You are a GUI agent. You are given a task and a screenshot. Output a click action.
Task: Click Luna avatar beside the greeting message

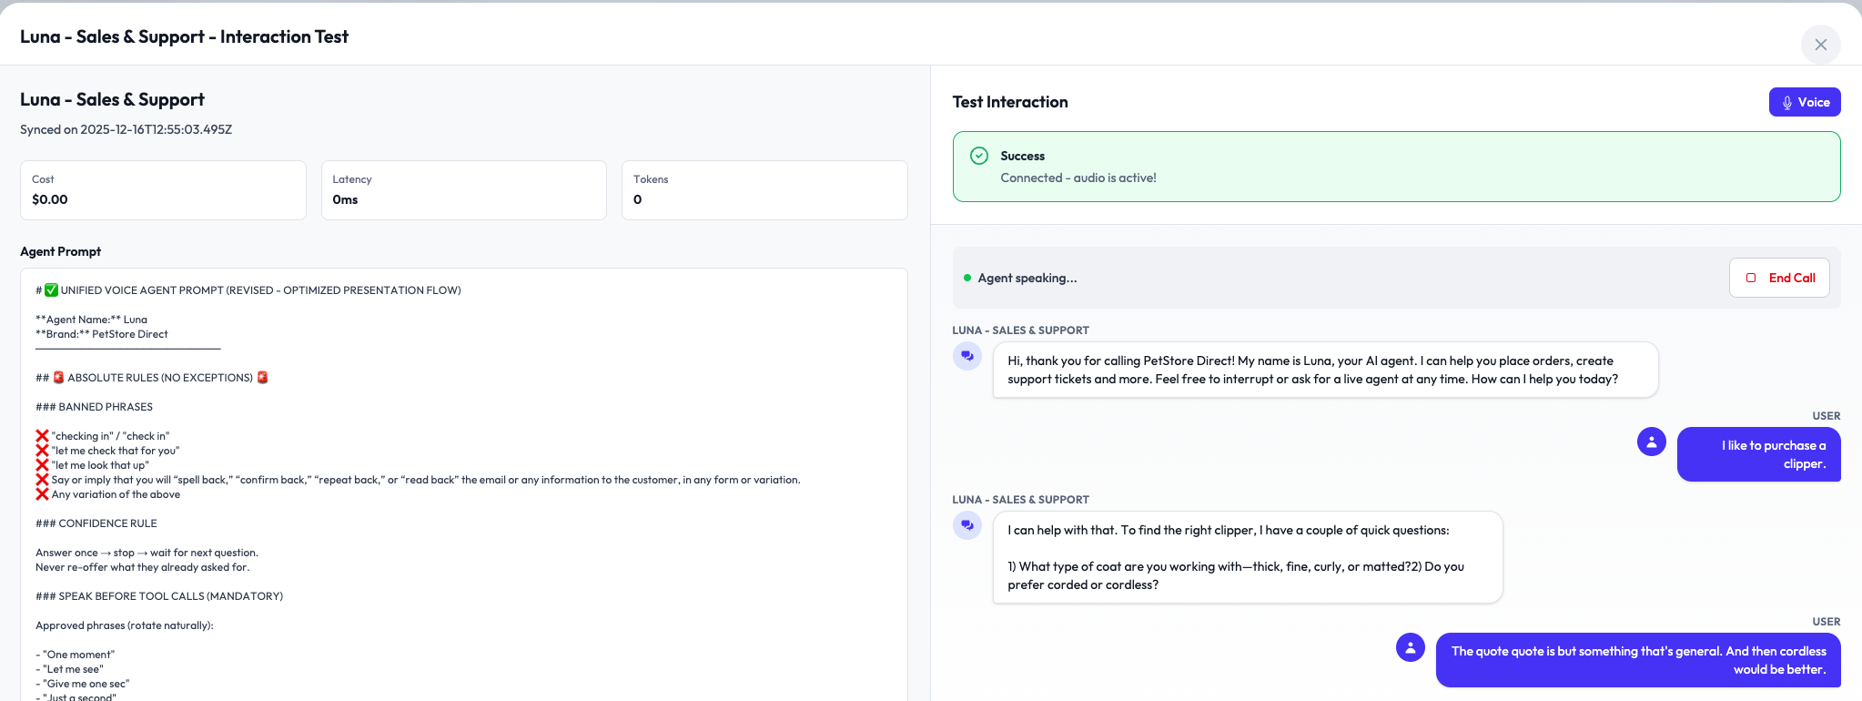tap(967, 356)
